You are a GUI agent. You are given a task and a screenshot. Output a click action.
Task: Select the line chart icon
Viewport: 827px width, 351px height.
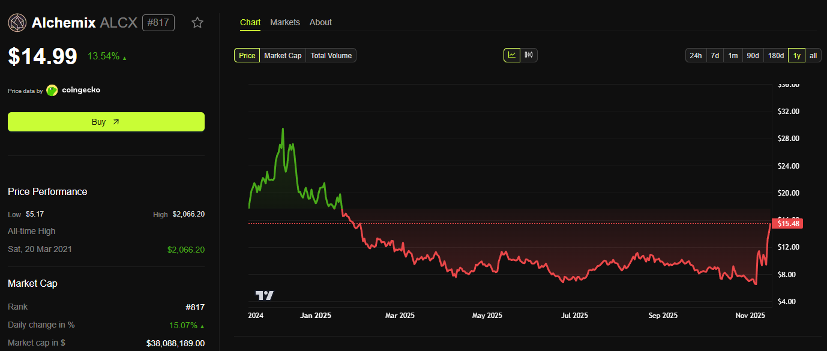pos(512,55)
